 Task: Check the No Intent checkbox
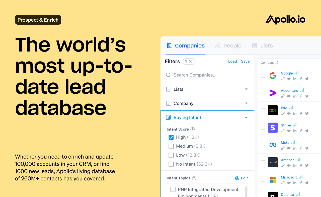pos(171,164)
